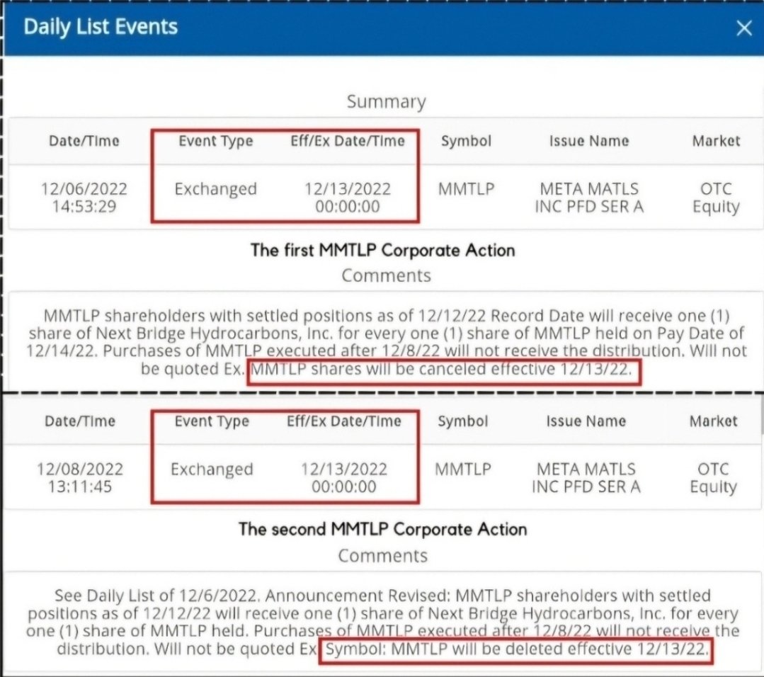Click 'Eff/Ex Date/Time' header in first table

tap(348, 142)
